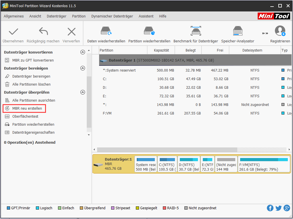Select the E: partition row
The image size is (293, 219).
coord(195,96)
